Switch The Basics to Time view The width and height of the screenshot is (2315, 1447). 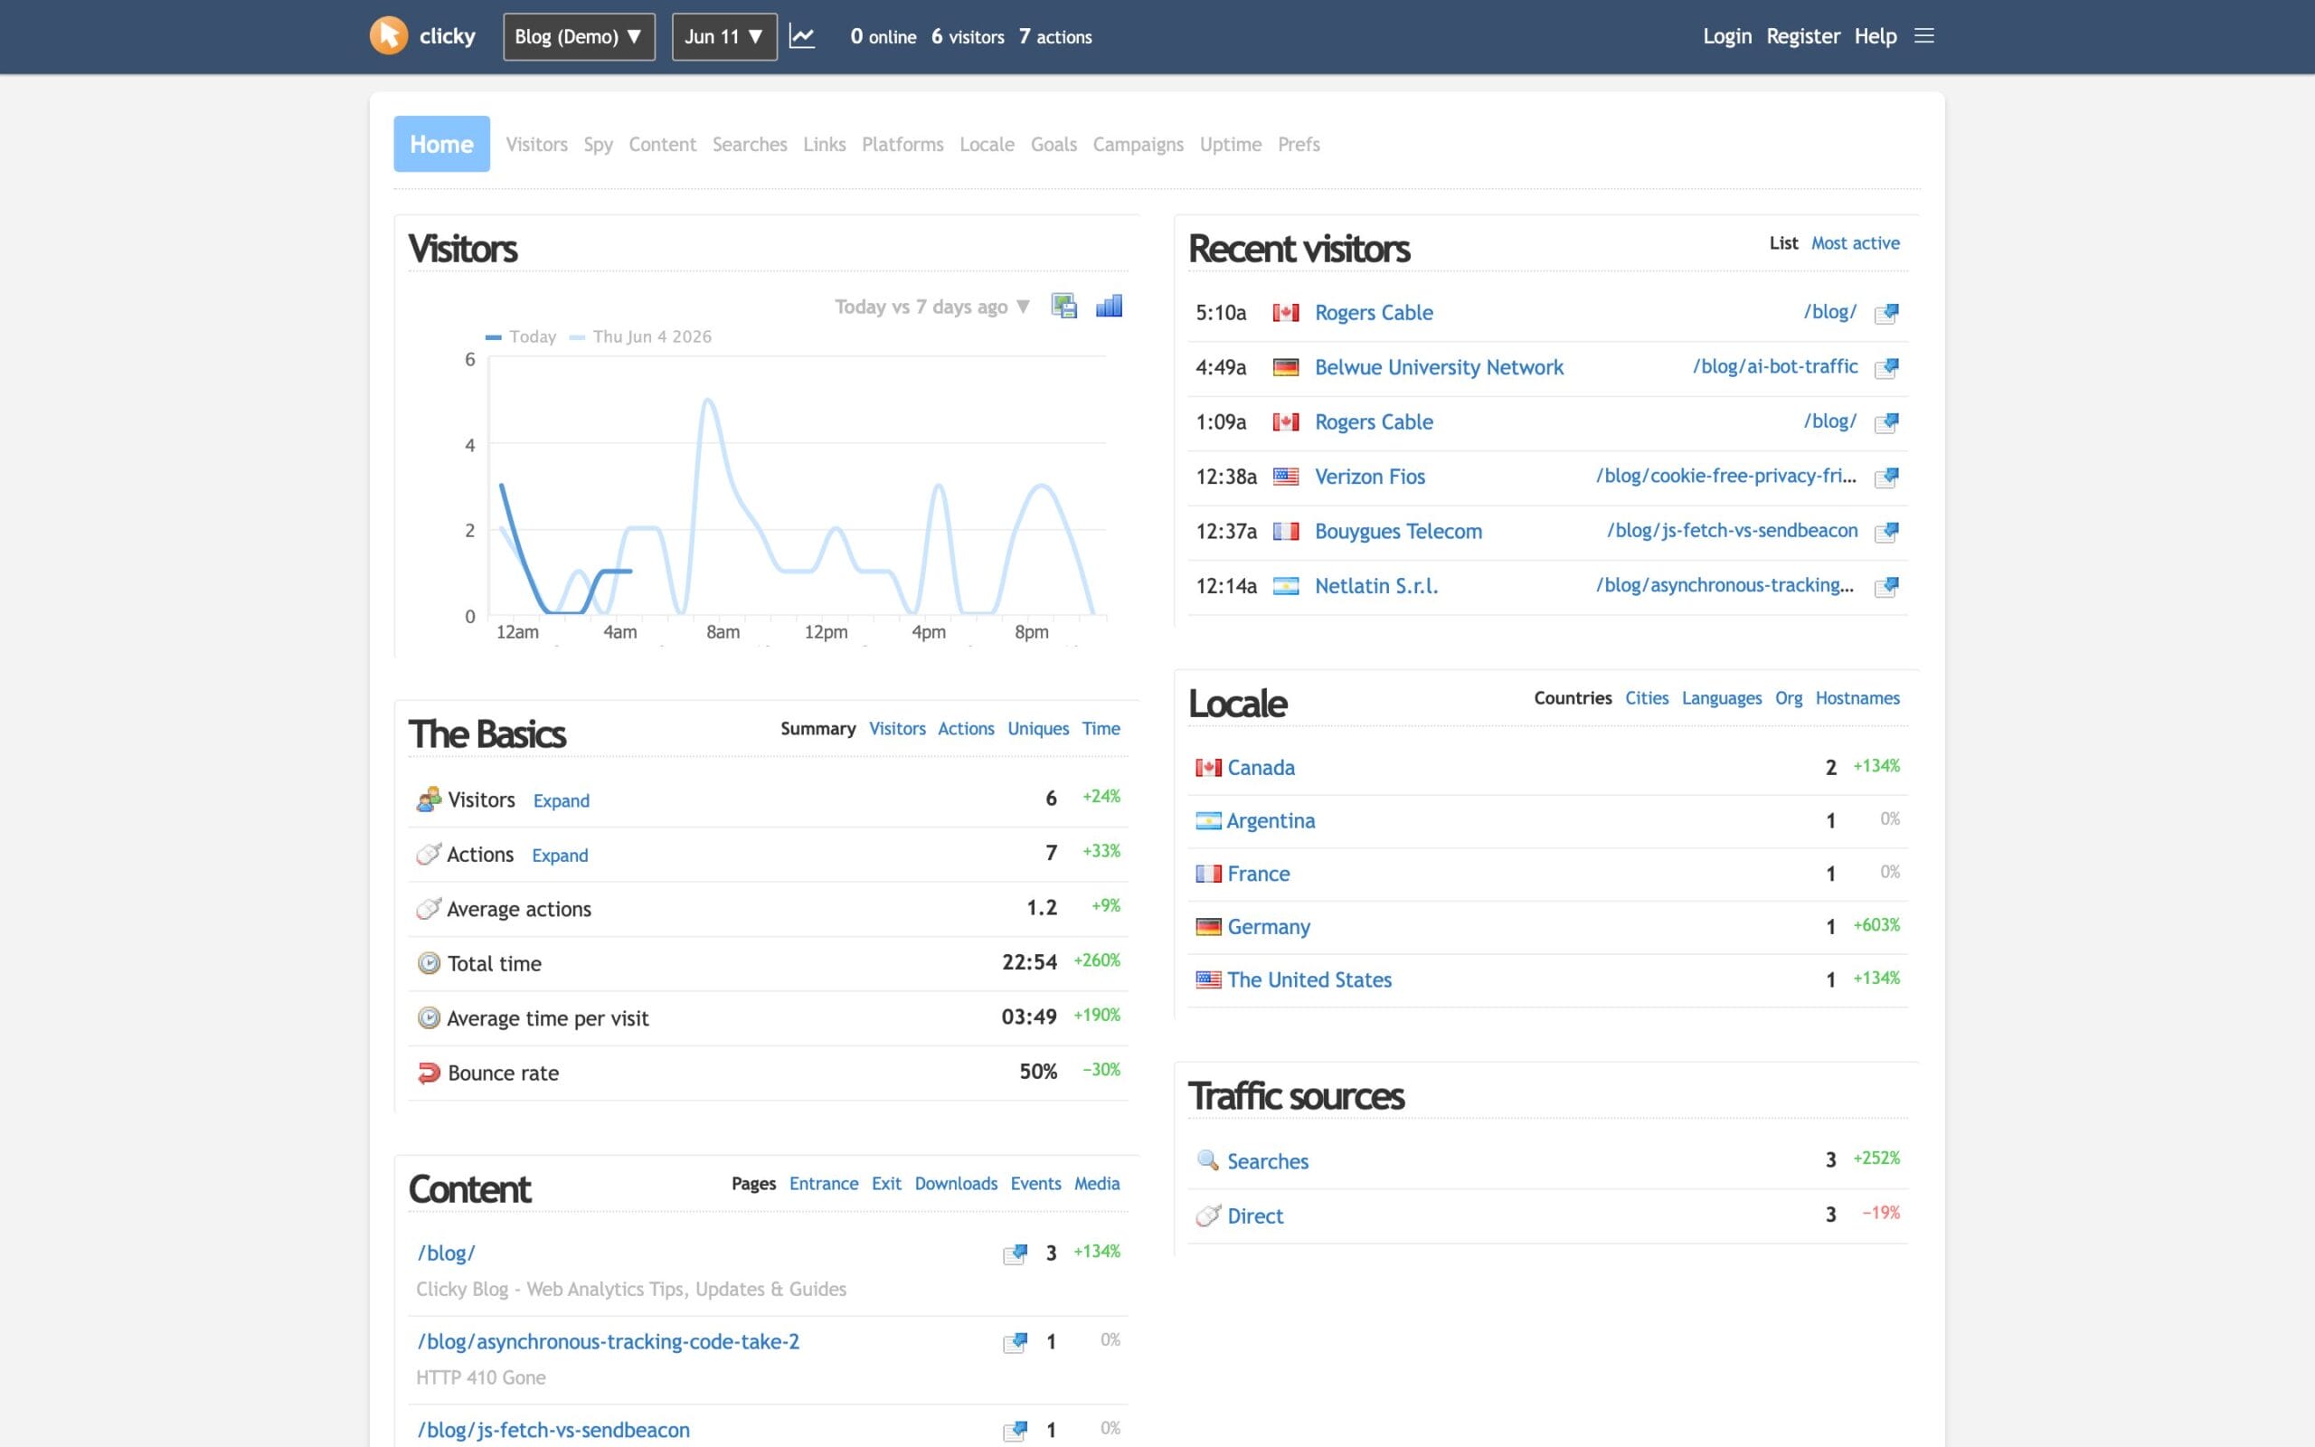tap(1101, 728)
